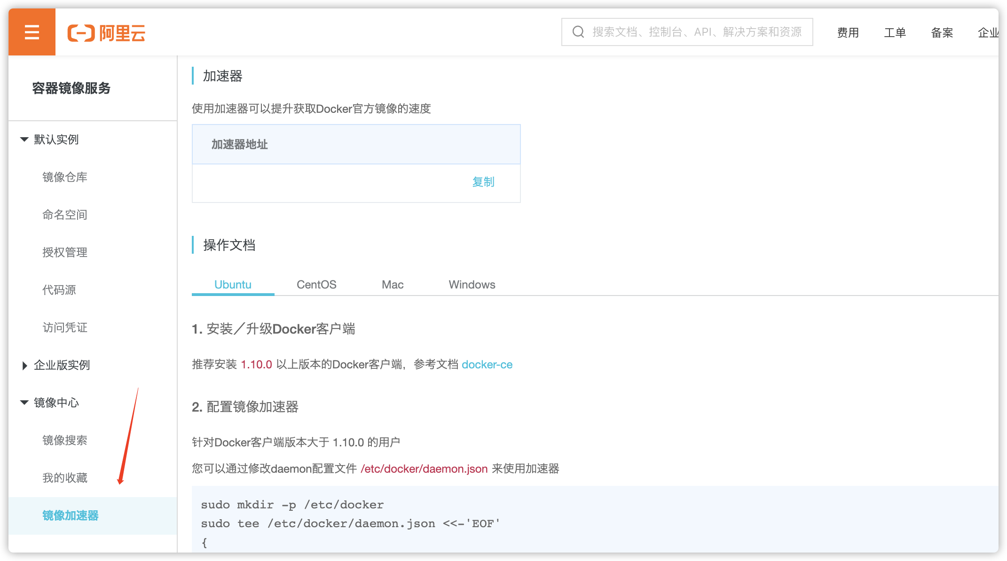Click the /etc/docker/daemon.json path text
1007x561 pixels.
[x=424, y=468]
